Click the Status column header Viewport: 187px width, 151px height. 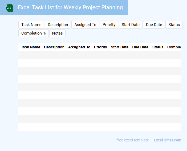158,47
